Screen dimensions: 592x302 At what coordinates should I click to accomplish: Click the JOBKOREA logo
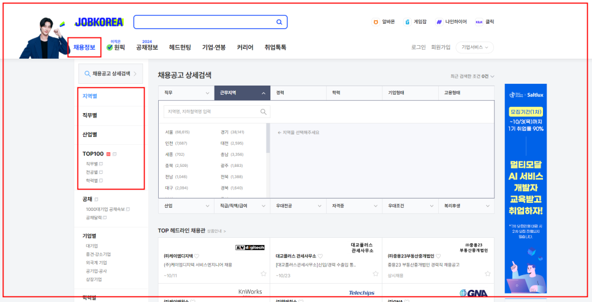coord(99,22)
